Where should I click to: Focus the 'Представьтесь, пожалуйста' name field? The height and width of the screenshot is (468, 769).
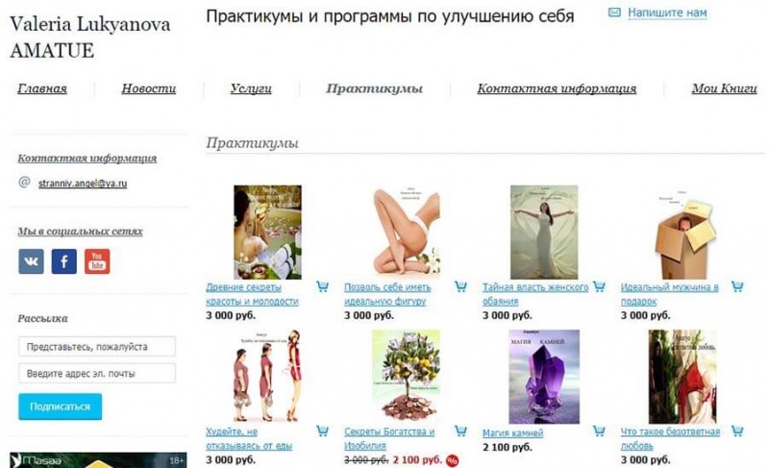coord(97,347)
